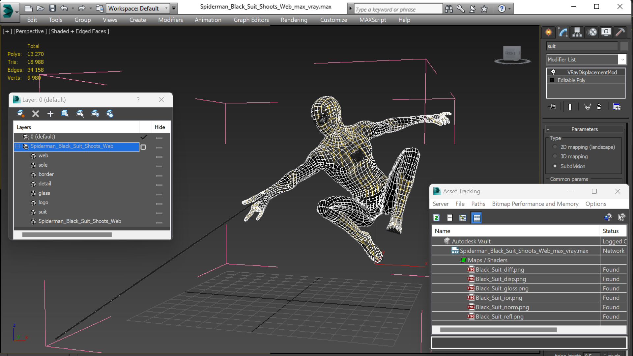The height and width of the screenshot is (356, 633).
Task: Add new layer with plus icon
Action: (50, 114)
